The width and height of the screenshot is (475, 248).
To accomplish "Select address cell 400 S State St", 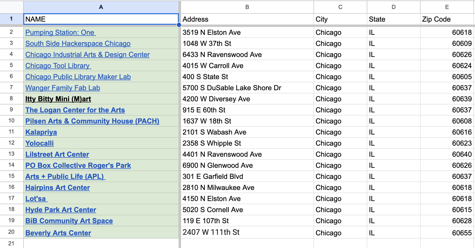I will coord(247,77).
